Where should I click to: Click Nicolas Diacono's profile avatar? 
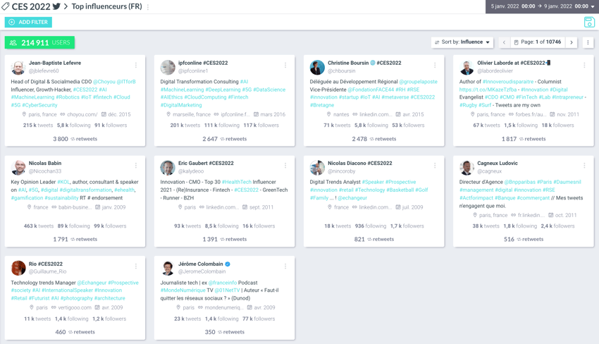pyautogui.click(x=317, y=167)
